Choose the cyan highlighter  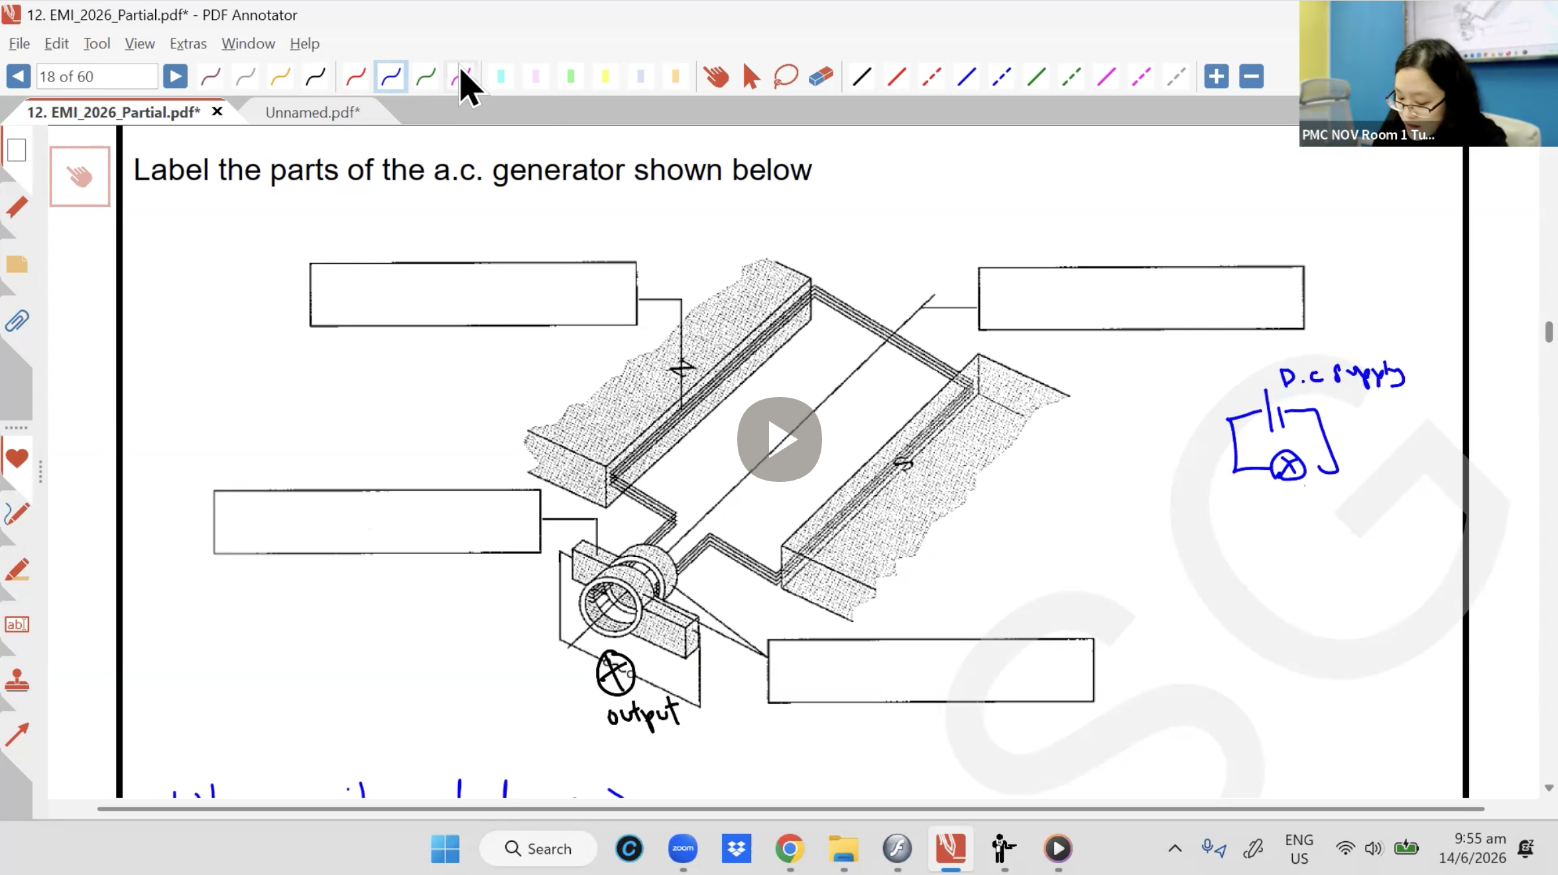pyautogui.click(x=501, y=76)
